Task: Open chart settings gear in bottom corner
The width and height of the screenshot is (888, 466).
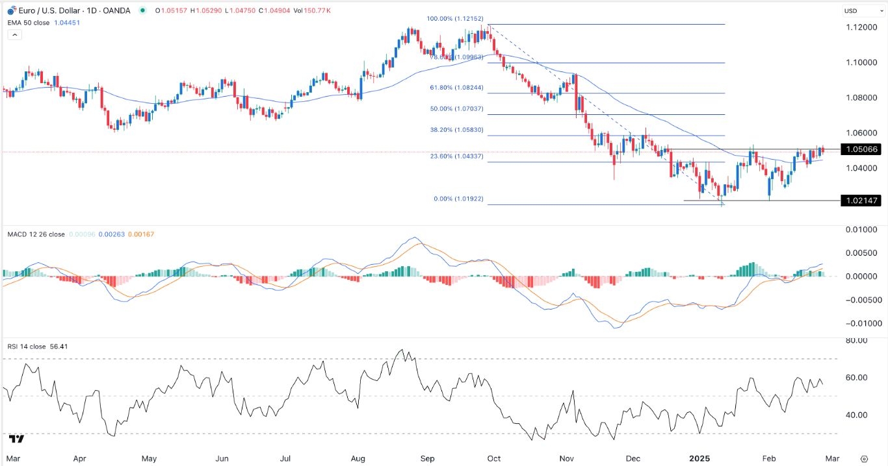Action: tap(864, 458)
